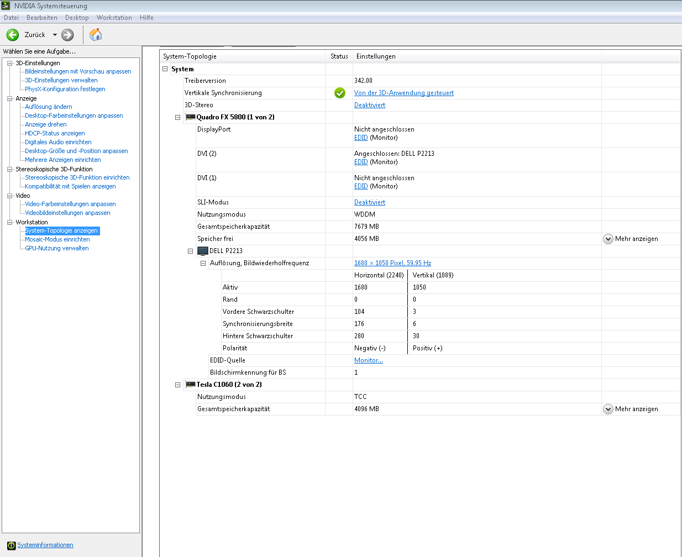Click the Quadro FX 5800 GPU card icon

[190, 117]
